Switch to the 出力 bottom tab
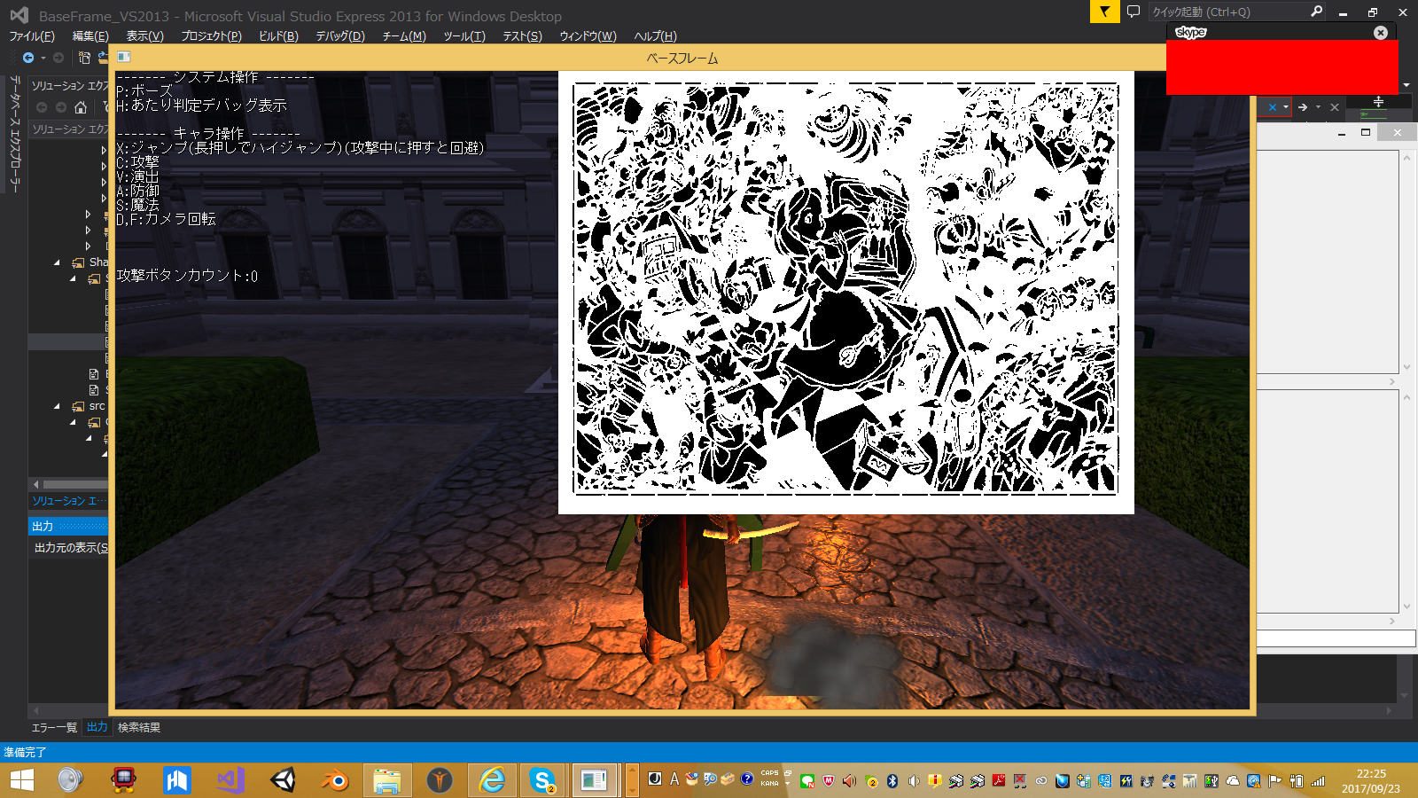Image resolution: width=1418 pixels, height=798 pixels. click(97, 727)
